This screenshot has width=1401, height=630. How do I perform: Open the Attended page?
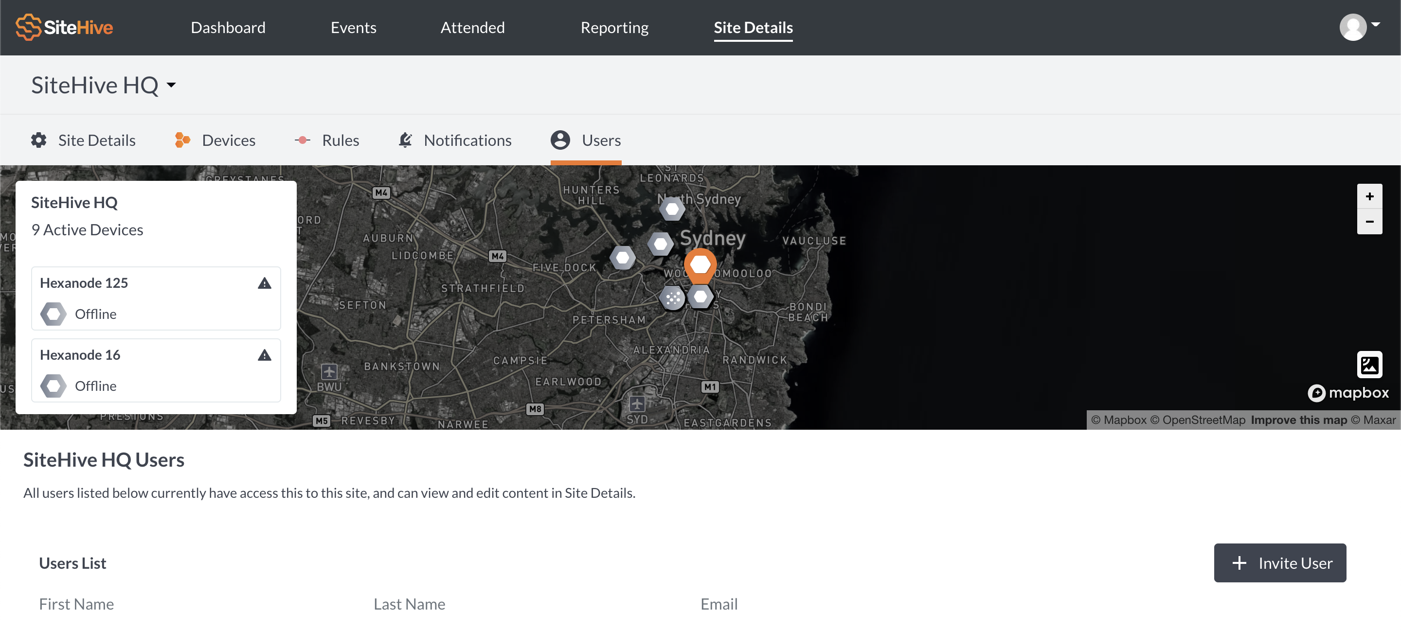point(473,27)
